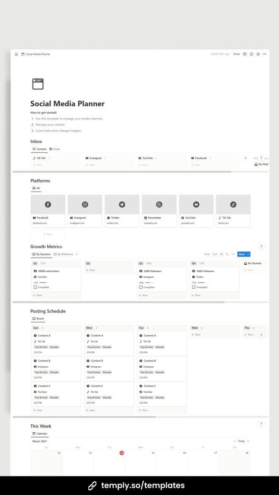The height and width of the screenshot is (495, 279).
Task: Open the sidebar hamburger menu
Action: click(x=16, y=54)
